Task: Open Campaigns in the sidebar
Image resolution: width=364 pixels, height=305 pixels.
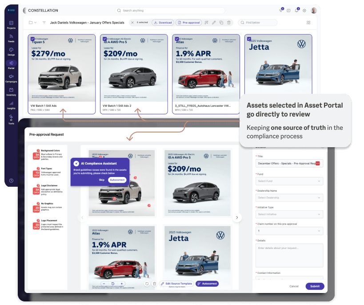Action: [x=11, y=79]
